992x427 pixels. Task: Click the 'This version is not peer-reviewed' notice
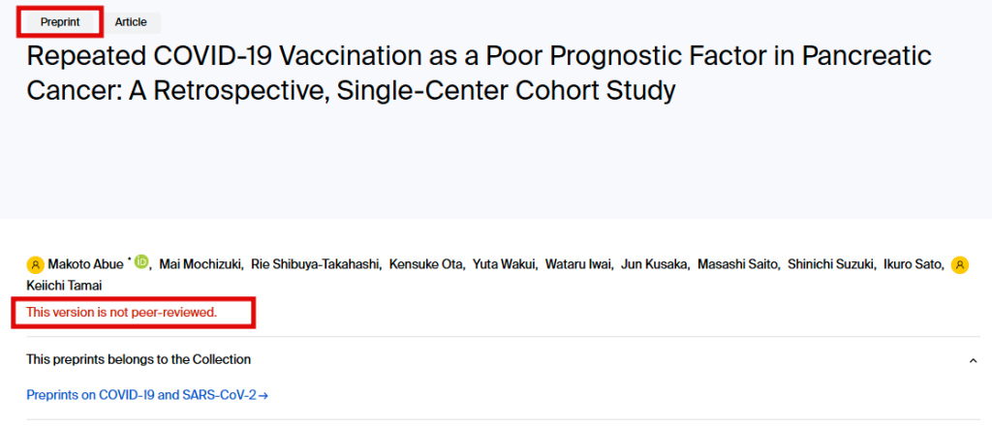pos(121,312)
